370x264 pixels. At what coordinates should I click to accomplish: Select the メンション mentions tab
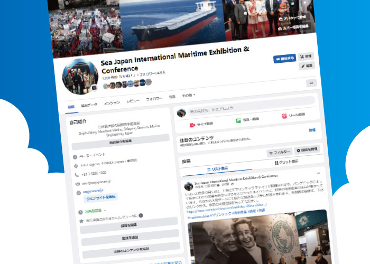112,103
